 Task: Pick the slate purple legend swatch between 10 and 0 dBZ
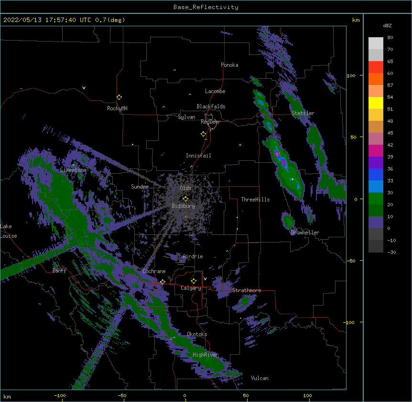click(376, 222)
